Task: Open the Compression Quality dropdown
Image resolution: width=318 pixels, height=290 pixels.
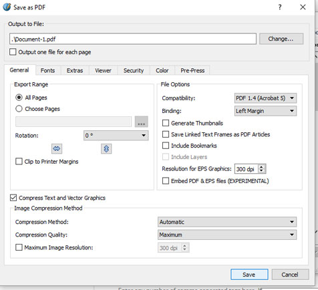Action: 227,235
